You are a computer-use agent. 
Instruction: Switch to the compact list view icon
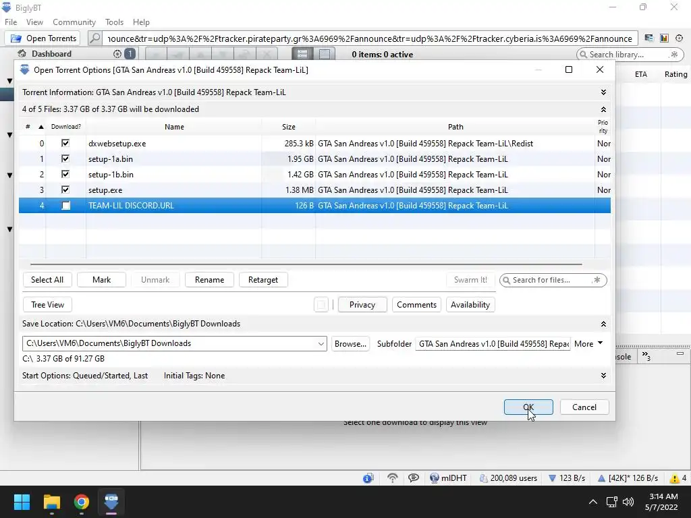coord(325,54)
